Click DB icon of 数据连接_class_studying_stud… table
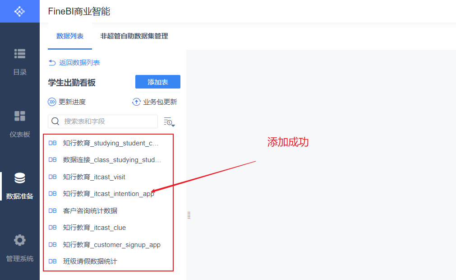 point(52,160)
